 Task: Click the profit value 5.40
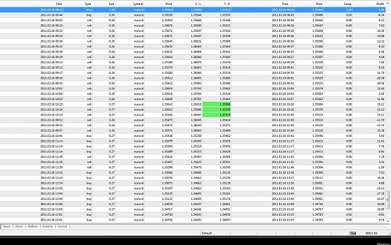[382, 136]
